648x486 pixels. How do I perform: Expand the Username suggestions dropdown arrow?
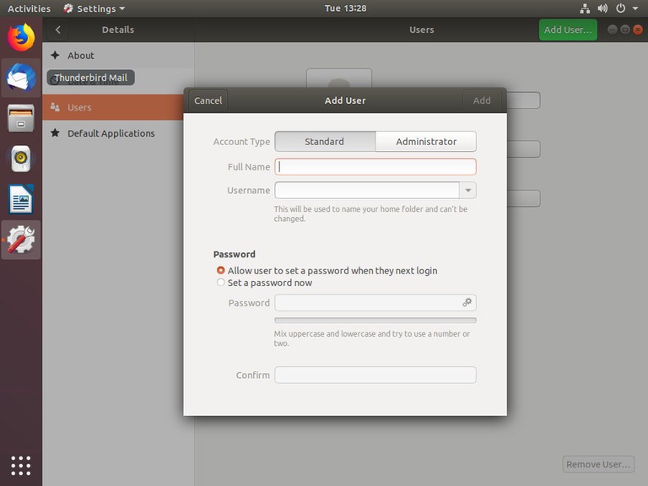click(x=467, y=190)
